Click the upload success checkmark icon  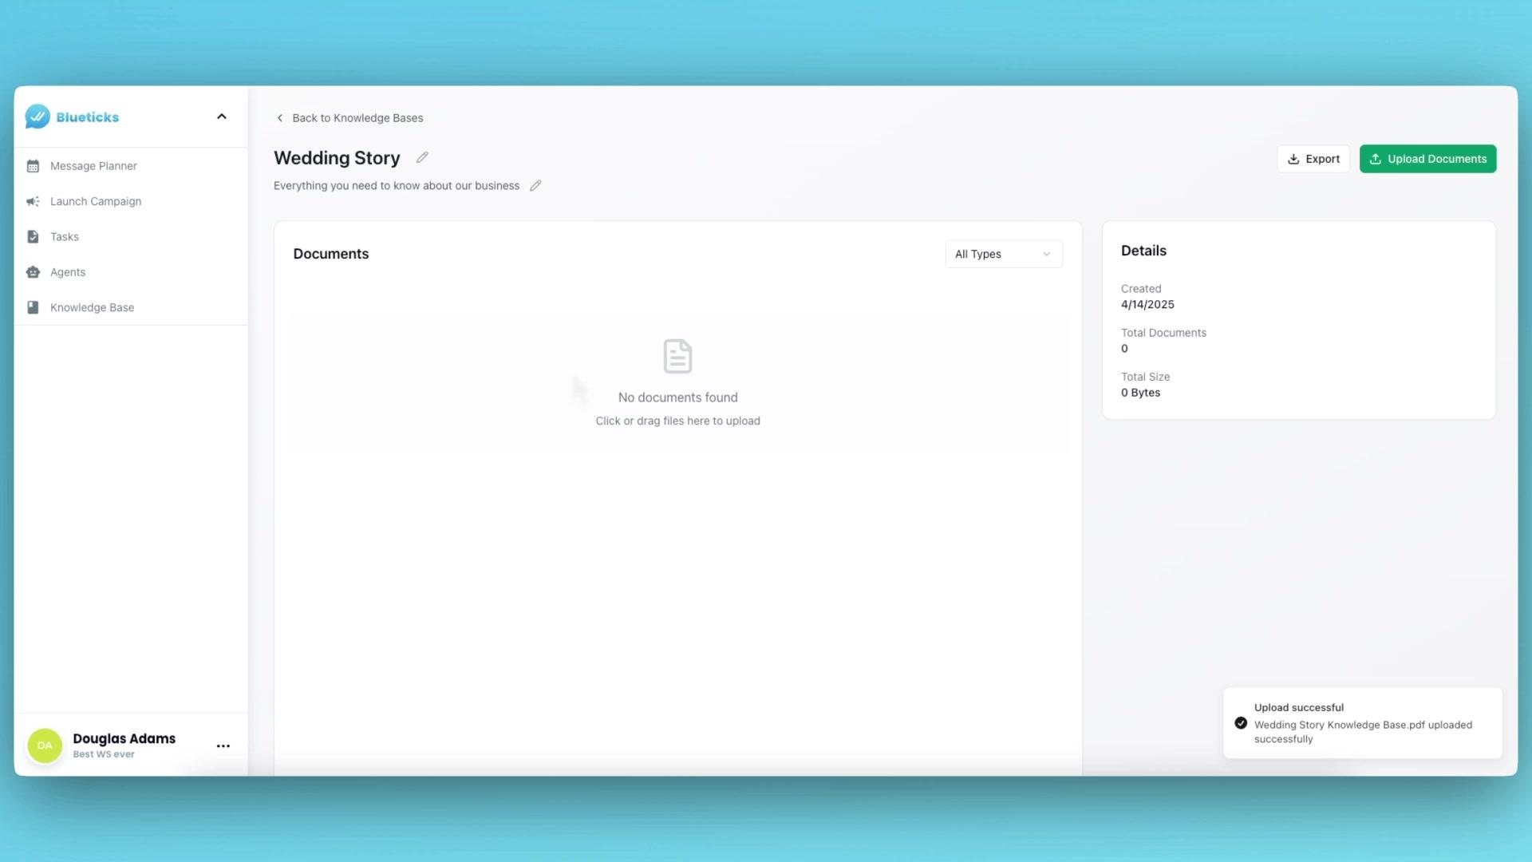(1241, 723)
